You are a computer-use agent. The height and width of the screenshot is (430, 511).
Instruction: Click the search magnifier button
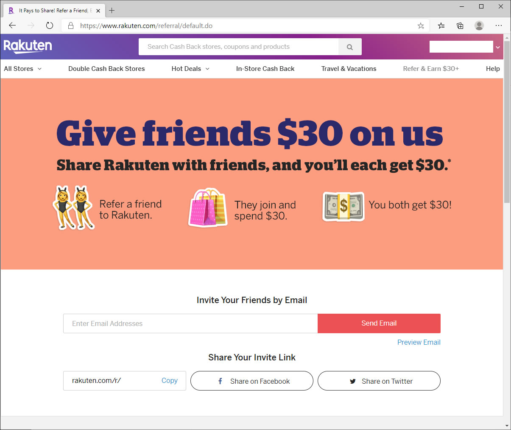click(x=350, y=47)
